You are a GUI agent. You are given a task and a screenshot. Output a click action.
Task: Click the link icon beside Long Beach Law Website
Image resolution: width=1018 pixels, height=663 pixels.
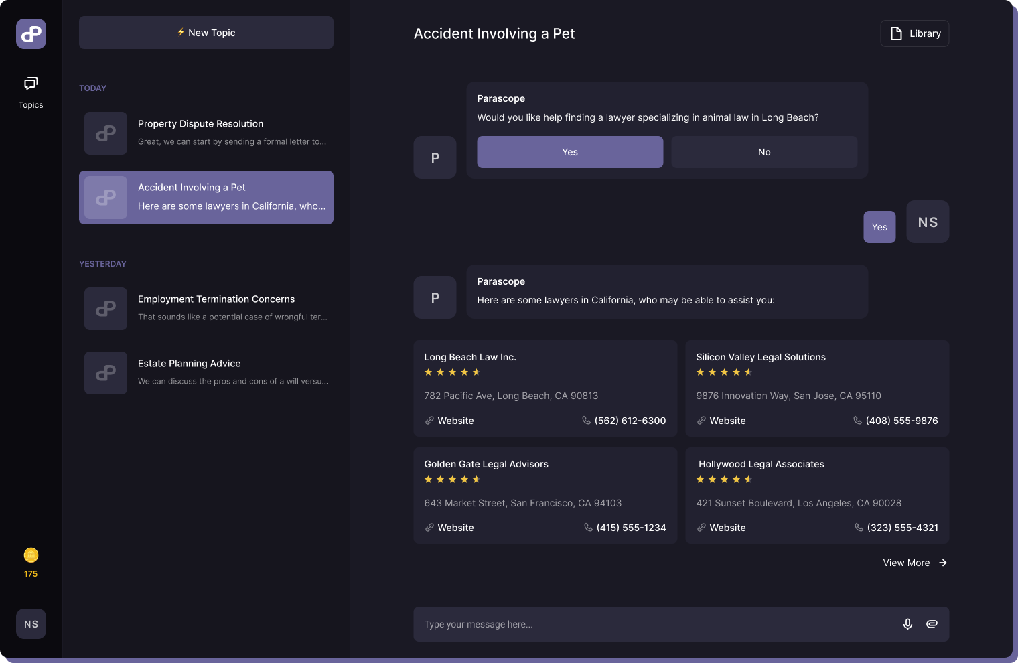[429, 421]
